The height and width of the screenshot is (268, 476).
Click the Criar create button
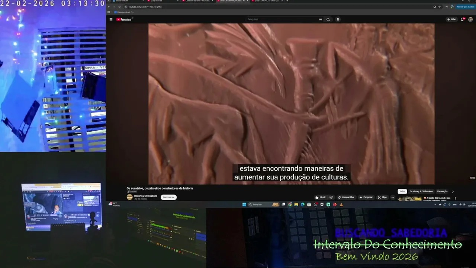tap(451, 19)
